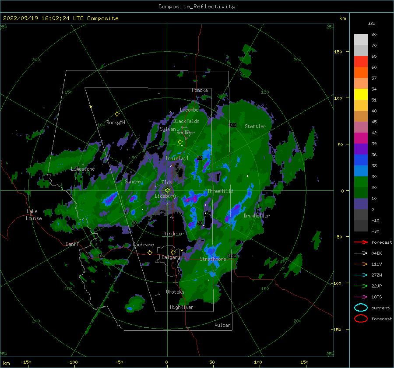The image size is (394, 368).
Task: Select the orange 111V arrow icon
Action: tap(361, 264)
